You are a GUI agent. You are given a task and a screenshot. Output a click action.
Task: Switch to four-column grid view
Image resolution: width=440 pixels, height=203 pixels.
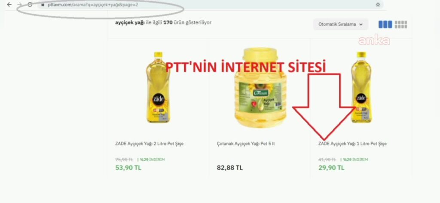pos(401,25)
